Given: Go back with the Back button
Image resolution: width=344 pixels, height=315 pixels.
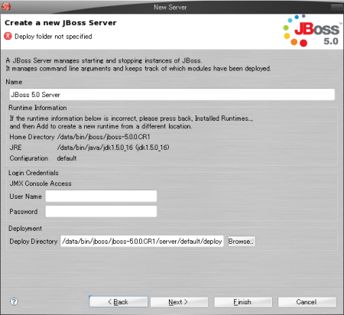Looking at the screenshot, I should click(x=118, y=302).
